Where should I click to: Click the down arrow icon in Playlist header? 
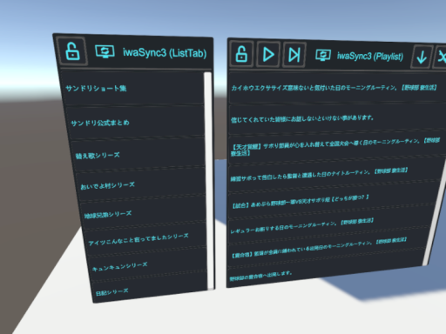(421, 57)
